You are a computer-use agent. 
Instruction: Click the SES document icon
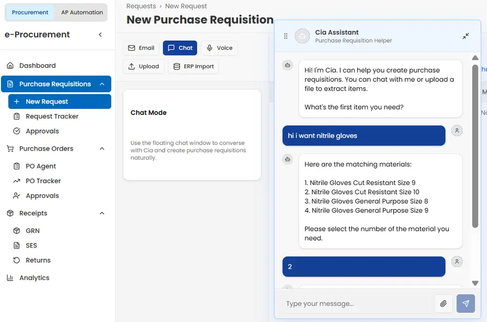click(x=17, y=246)
